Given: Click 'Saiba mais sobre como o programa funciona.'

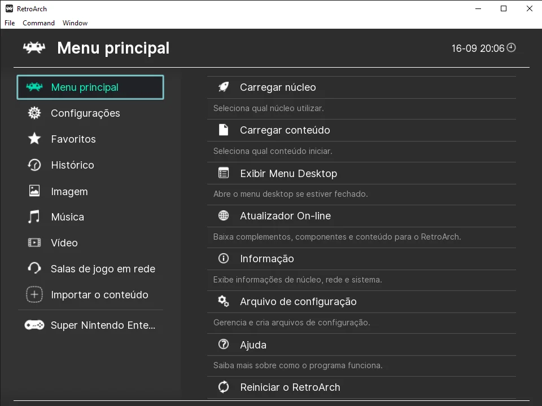Looking at the screenshot, I should tap(298, 365).
